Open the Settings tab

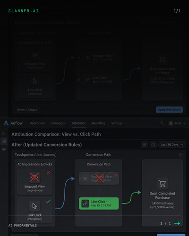(117, 123)
